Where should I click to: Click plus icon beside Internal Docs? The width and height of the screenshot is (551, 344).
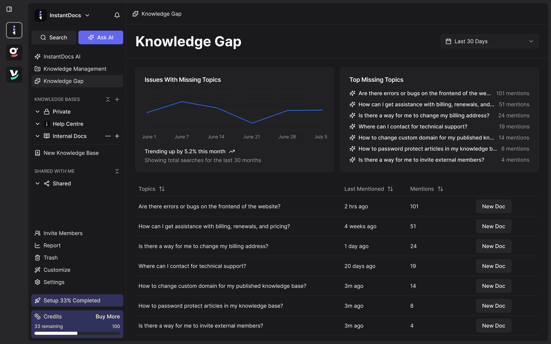coord(117,136)
